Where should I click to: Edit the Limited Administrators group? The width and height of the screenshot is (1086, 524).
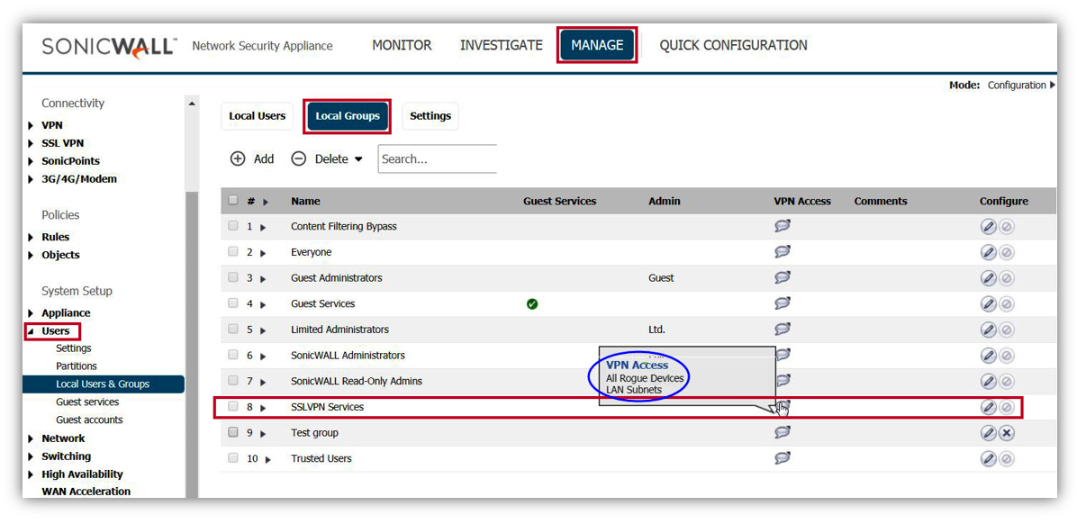click(988, 330)
